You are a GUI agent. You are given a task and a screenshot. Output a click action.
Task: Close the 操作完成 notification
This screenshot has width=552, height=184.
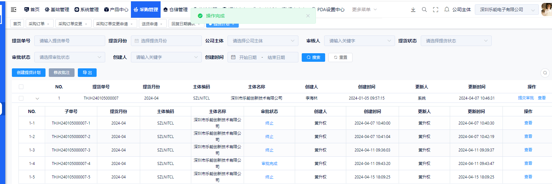(308, 16)
